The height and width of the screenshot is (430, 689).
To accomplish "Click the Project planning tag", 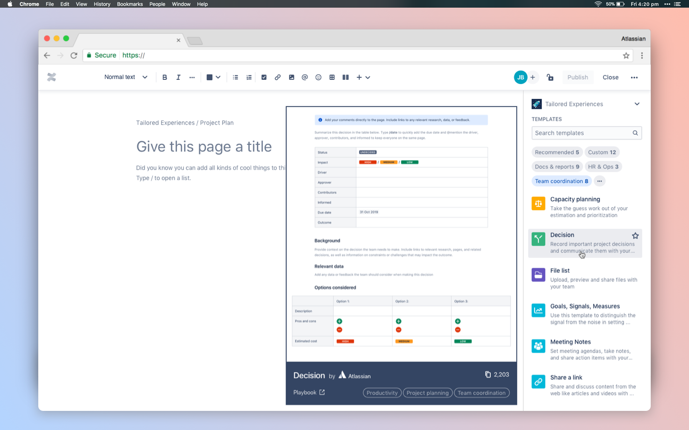I will pyautogui.click(x=428, y=393).
